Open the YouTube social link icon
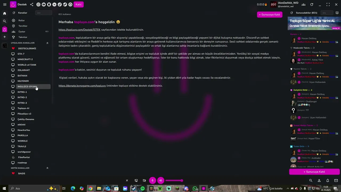The width and height of the screenshot is (341, 192). coord(44,5)
